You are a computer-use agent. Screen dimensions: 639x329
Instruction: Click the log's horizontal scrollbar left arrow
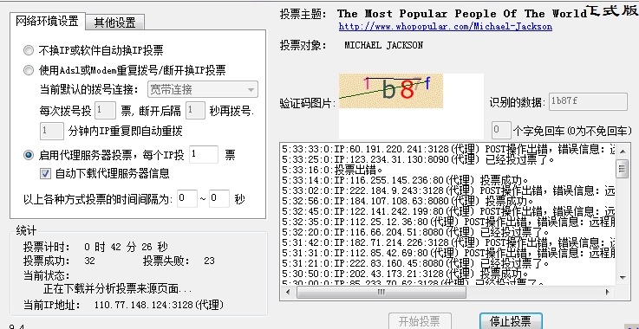pyautogui.click(x=288, y=292)
